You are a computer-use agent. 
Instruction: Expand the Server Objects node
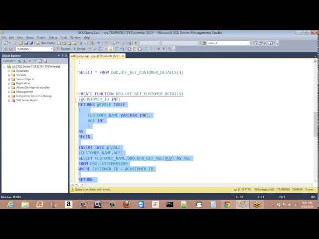[9, 79]
